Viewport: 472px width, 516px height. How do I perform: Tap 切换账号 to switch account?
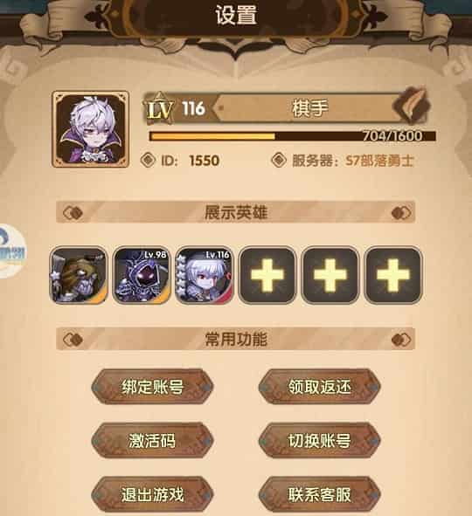(x=320, y=441)
